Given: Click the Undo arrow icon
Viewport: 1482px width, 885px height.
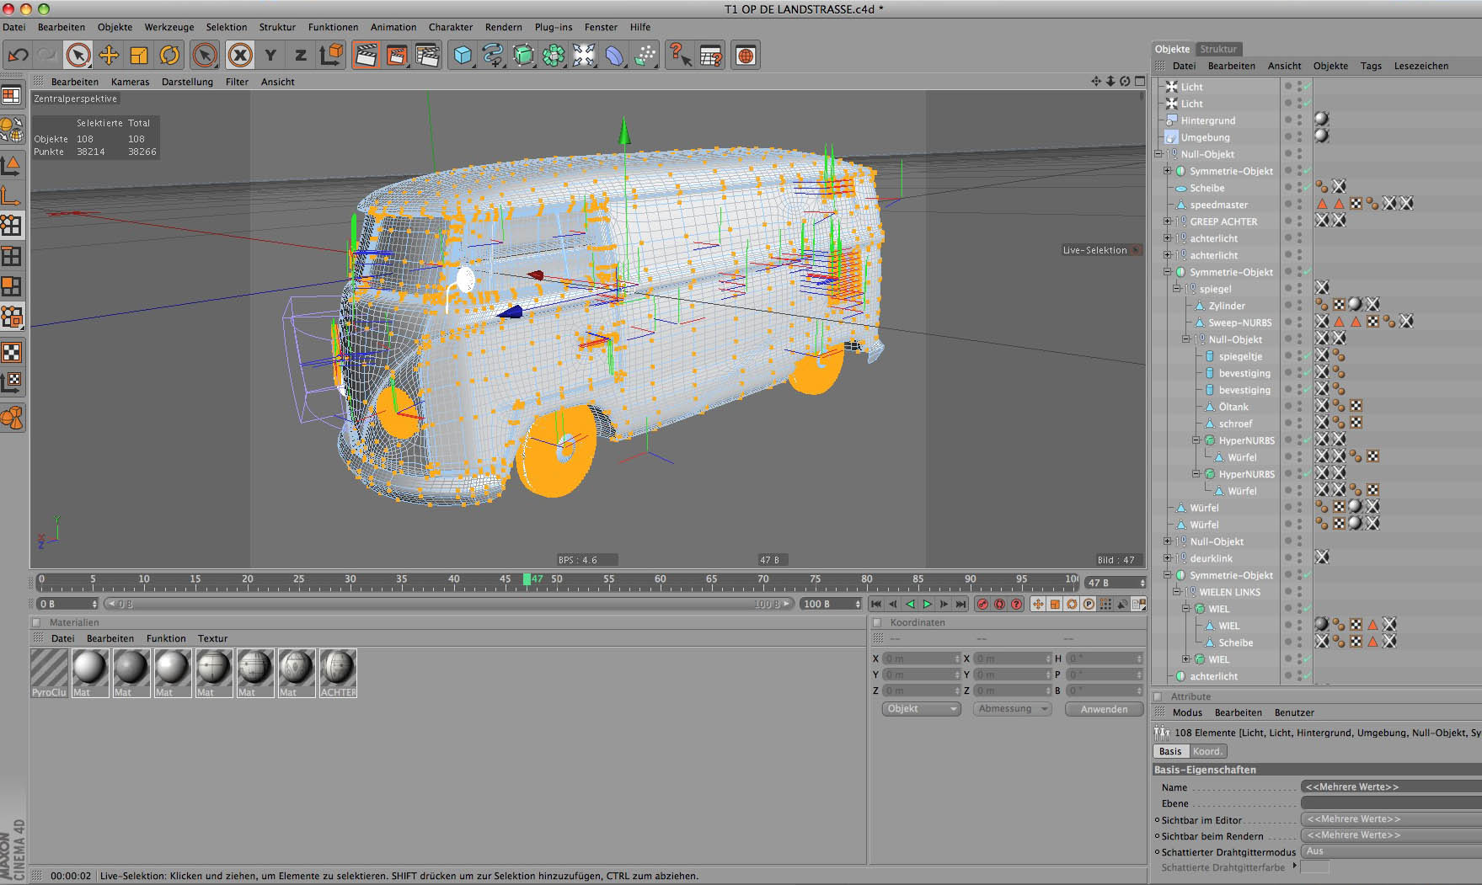Looking at the screenshot, I should (18, 56).
